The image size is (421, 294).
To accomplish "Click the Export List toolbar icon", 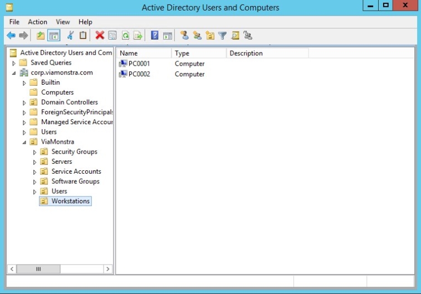I will coord(138,36).
